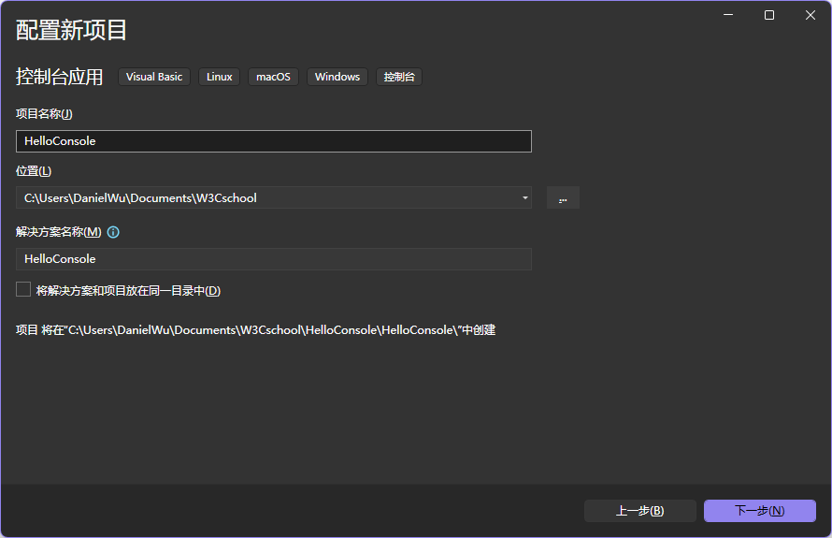
Task: Click the Visual Basic tag
Action: coord(154,77)
